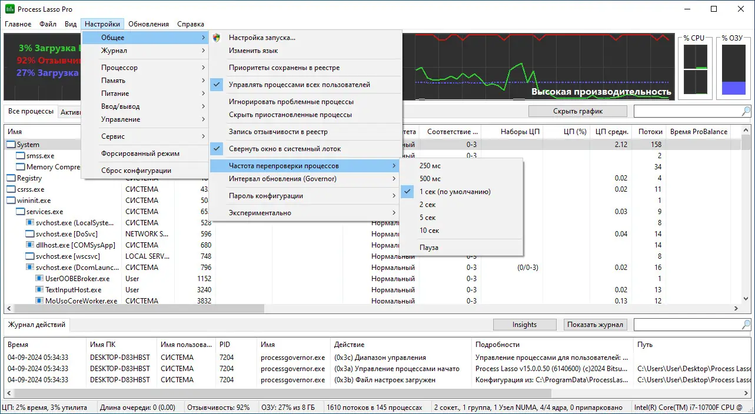The height and width of the screenshot is (414, 755).
Task: Click the Process Lasso app icon in title bar
Action: pos(9,9)
